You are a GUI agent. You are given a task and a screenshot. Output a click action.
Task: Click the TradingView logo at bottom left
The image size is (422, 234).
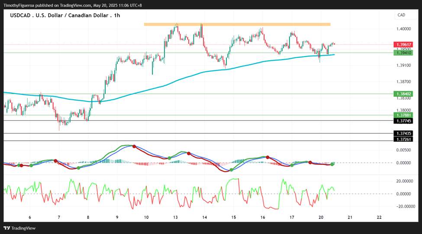[x=19, y=228]
